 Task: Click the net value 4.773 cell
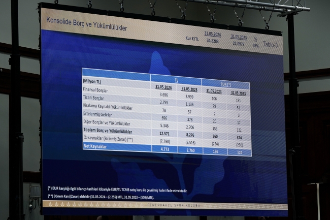pos(164,149)
